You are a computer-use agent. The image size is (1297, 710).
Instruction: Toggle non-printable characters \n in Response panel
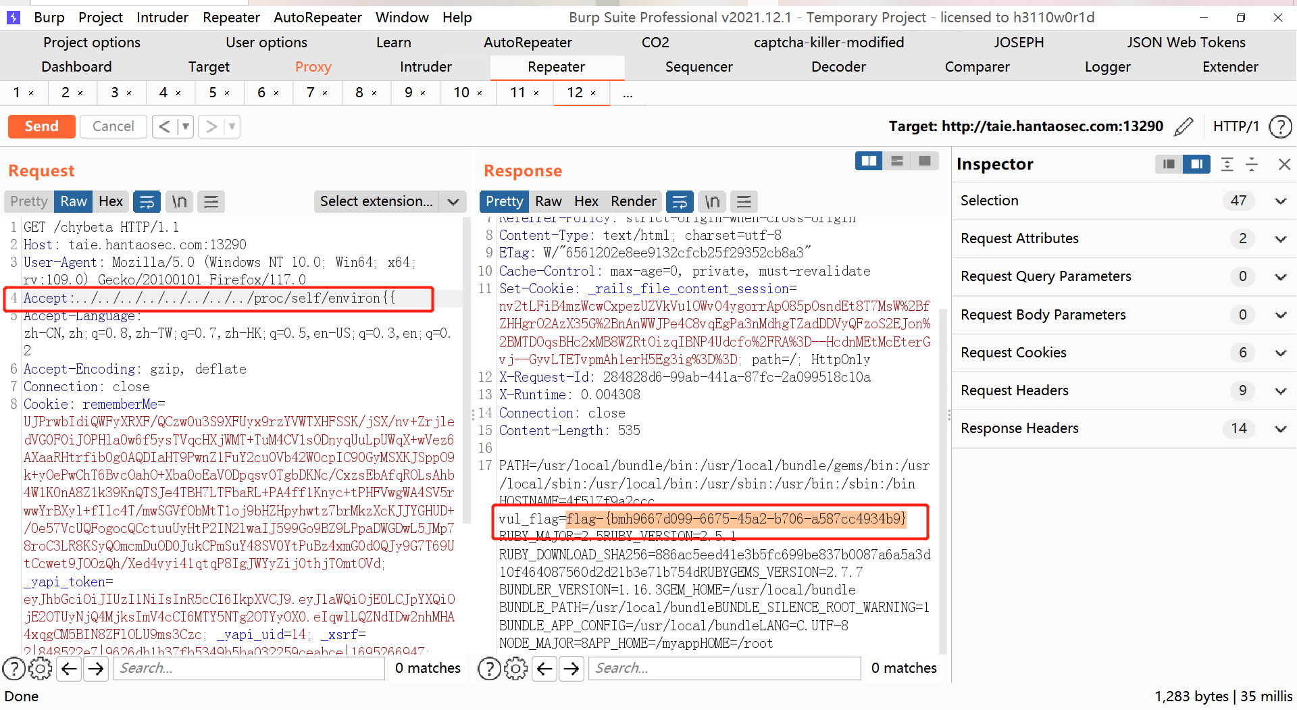point(712,201)
